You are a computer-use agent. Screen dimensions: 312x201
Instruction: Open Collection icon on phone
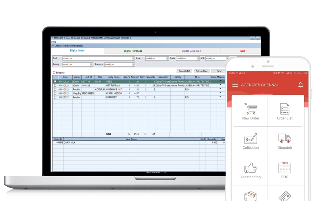click(251, 138)
